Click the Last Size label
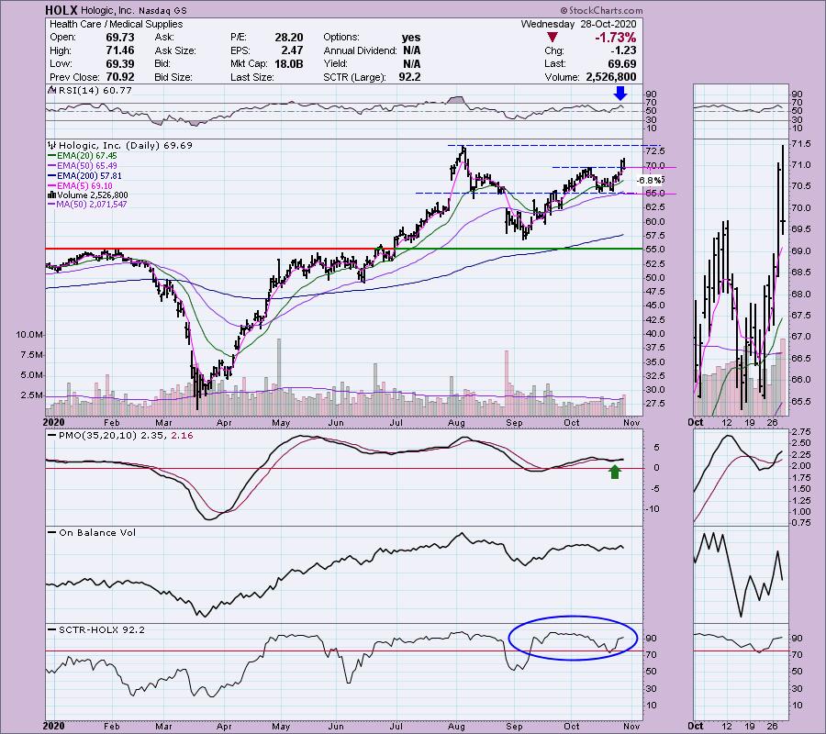 (251, 77)
